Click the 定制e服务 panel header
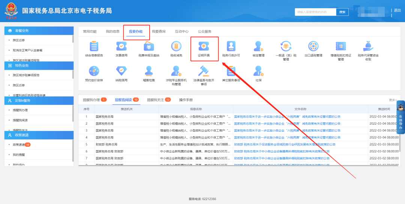This screenshot has height=204, width=405. pos(39,101)
